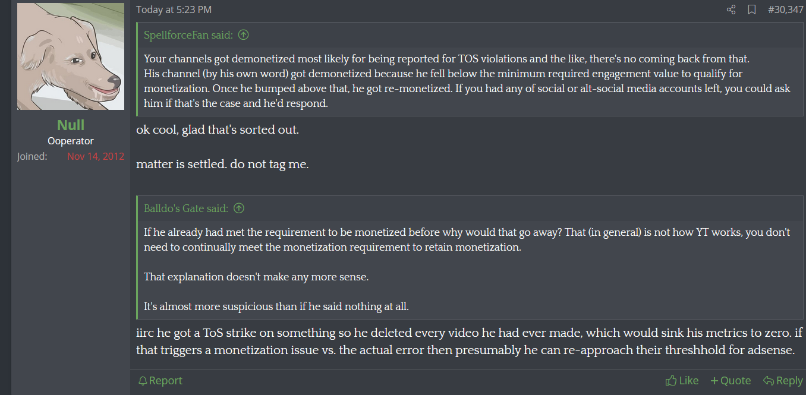Click the dog avatar image of Null
The height and width of the screenshot is (395, 806).
click(71, 56)
